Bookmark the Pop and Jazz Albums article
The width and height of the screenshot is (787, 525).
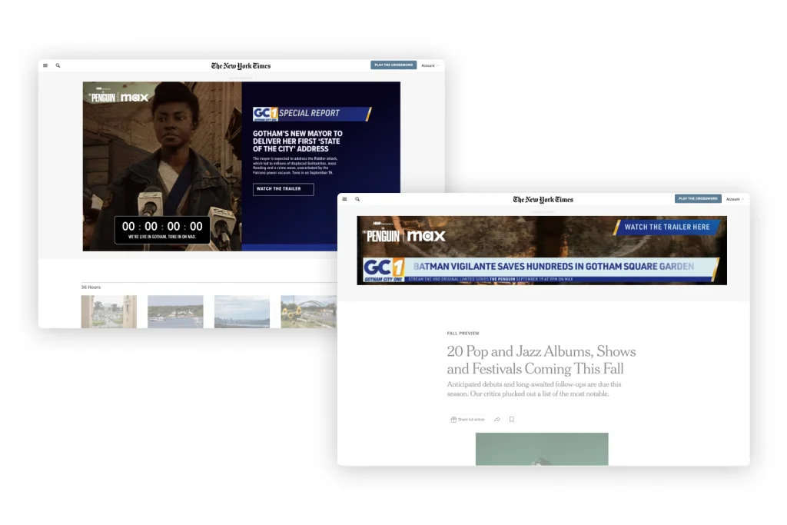(512, 420)
